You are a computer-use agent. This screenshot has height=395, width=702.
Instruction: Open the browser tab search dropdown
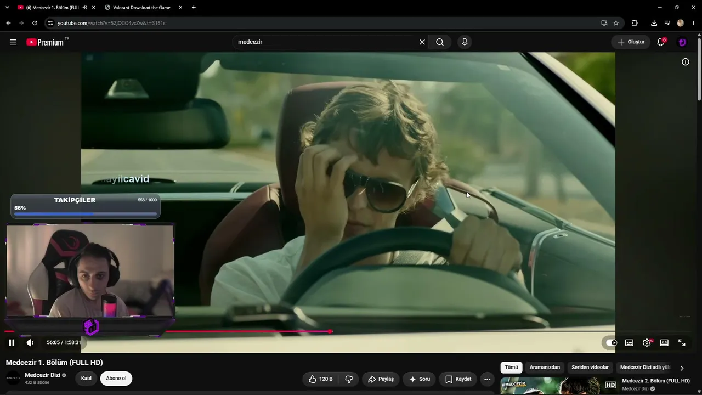click(x=7, y=8)
